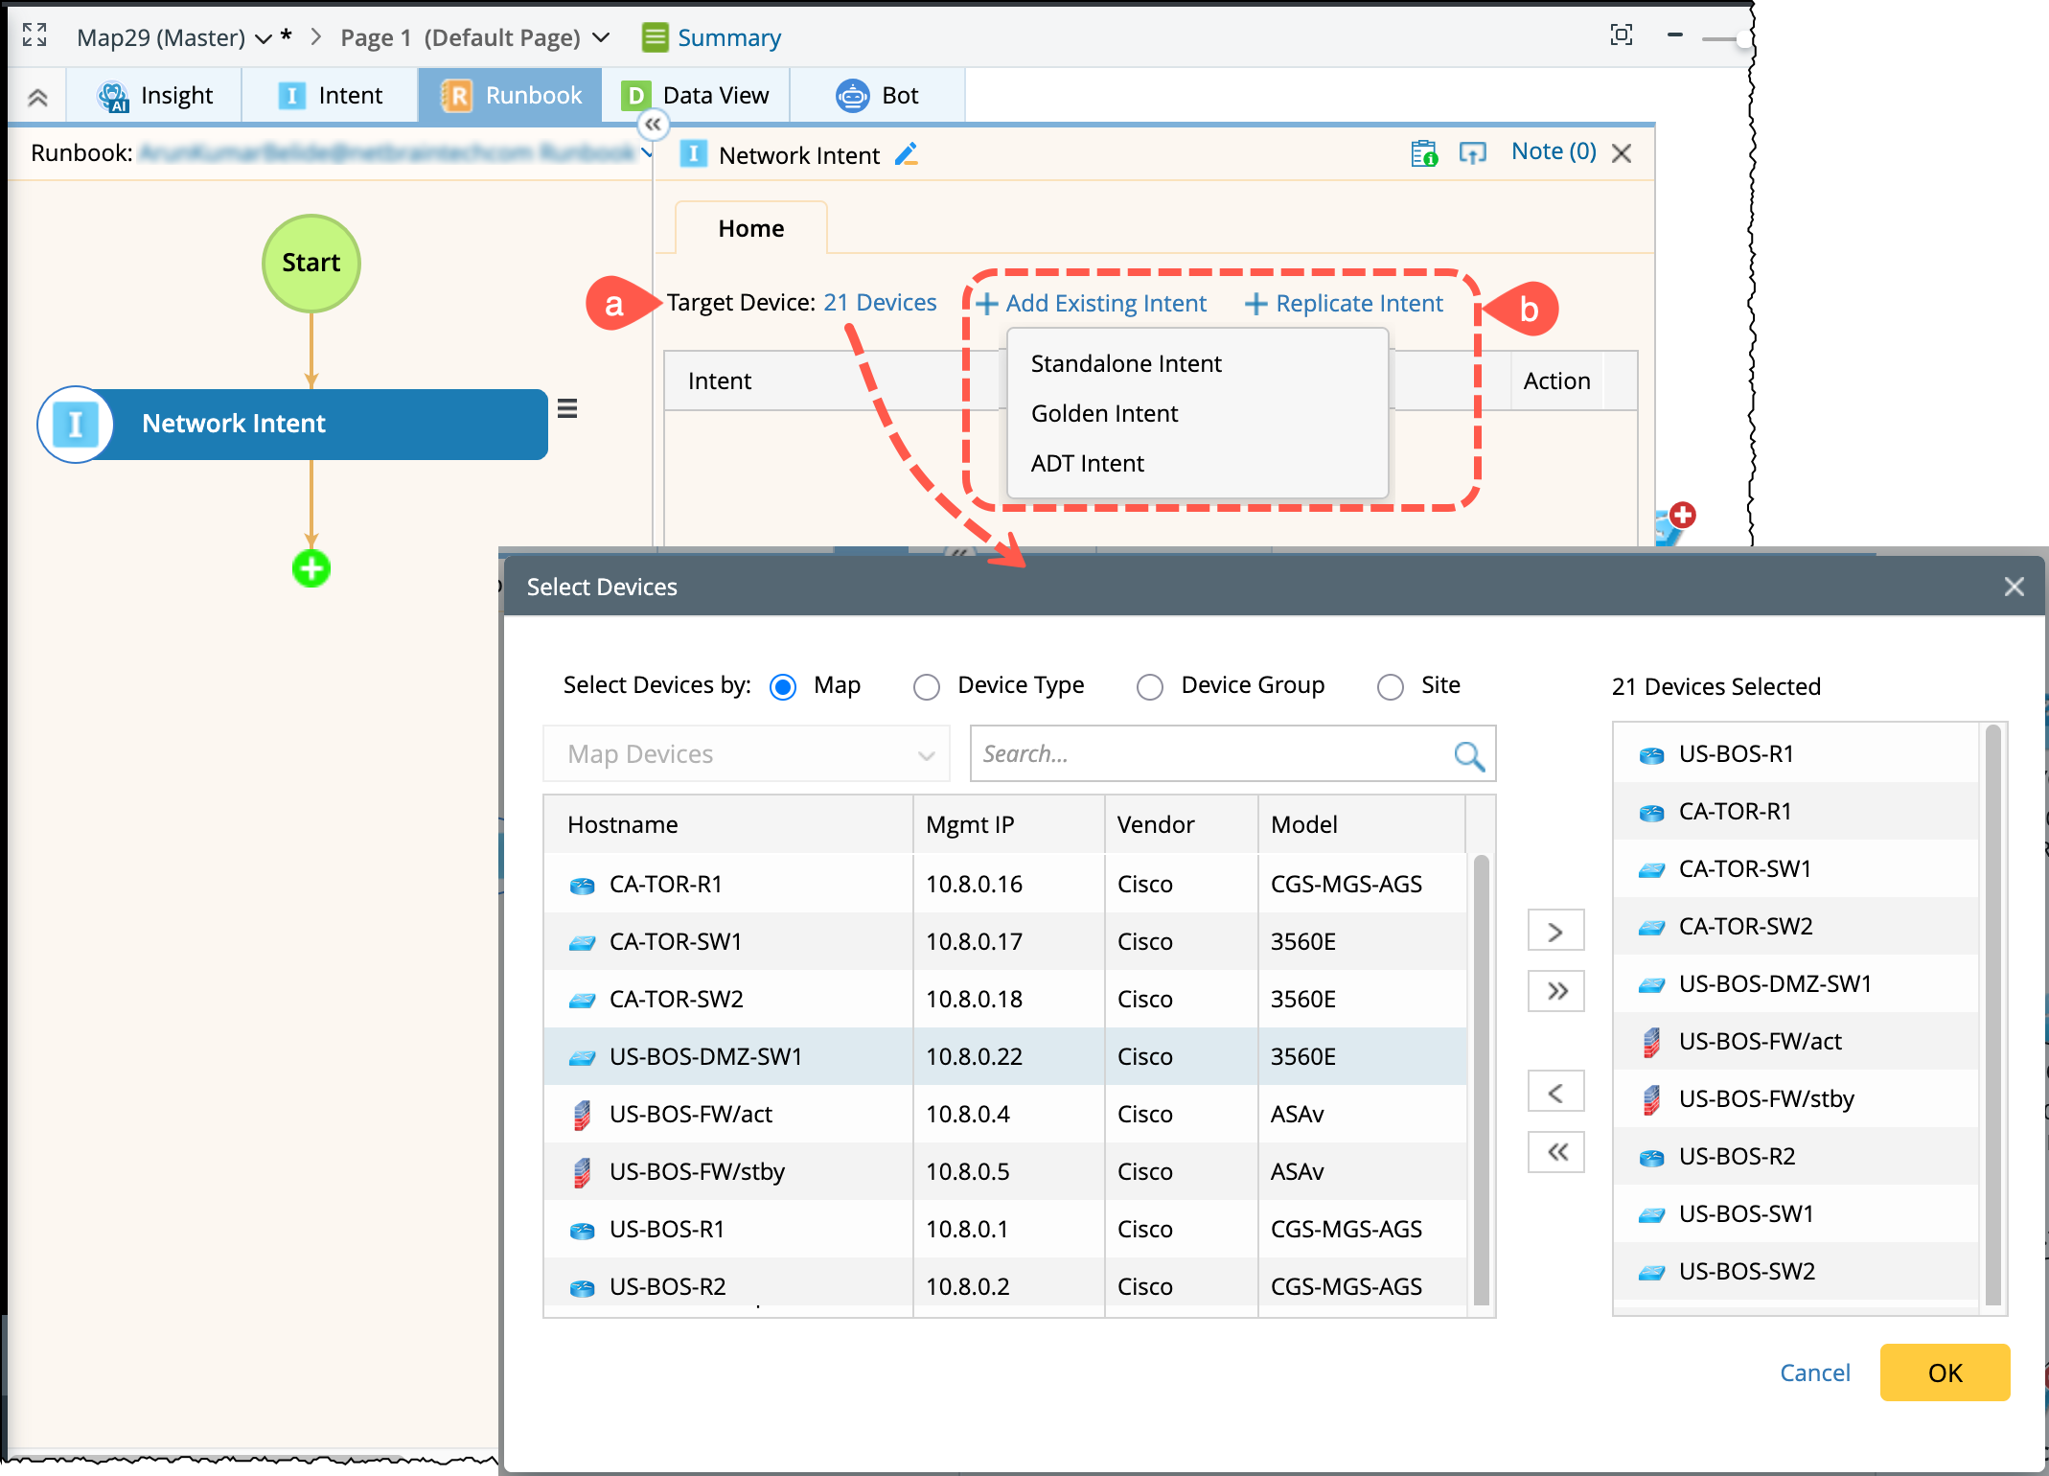The width and height of the screenshot is (2049, 1476).
Task: Choose Golden Intent from the menu
Action: pyautogui.click(x=1104, y=413)
